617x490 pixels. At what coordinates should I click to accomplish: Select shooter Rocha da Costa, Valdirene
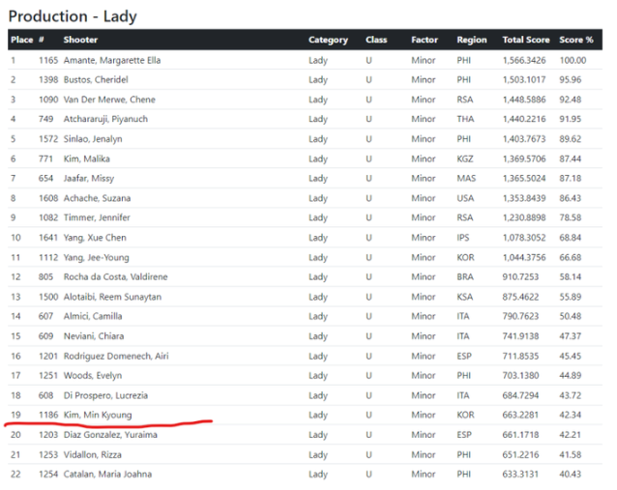click(x=116, y=276)
